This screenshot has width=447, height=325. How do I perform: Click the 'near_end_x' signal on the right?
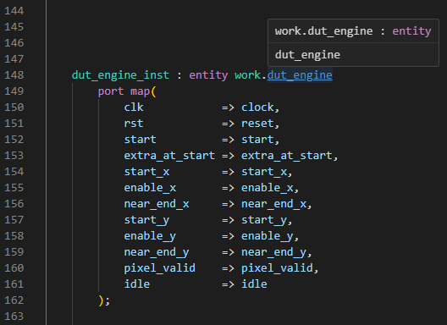pyautogui.click(x=273, y=204)
